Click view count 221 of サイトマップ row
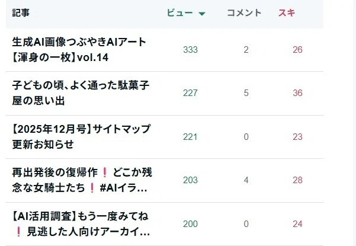The width and height of the screenshot is (356, 246). point(190,137)
